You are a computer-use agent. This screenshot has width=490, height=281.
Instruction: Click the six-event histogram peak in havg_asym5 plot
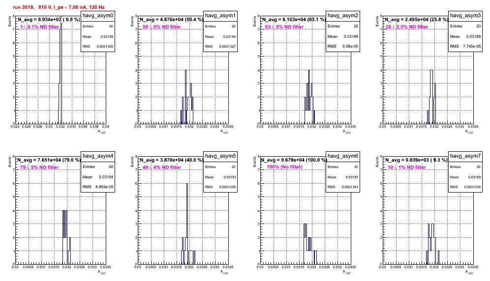[187, 224]
